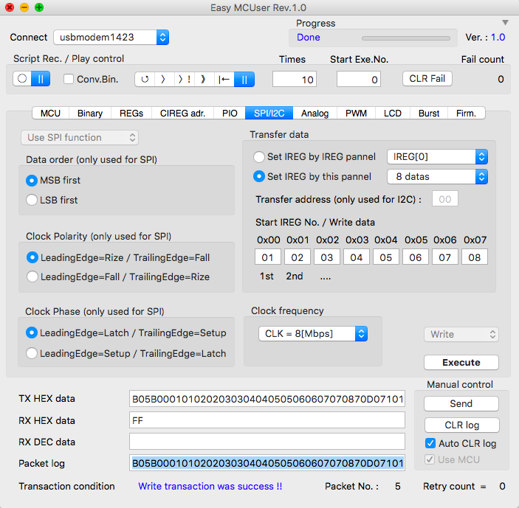The width and height of the screenshot is (519, 508).
Task: Click the blue pause playback button
Action: [x=244, y=80]
